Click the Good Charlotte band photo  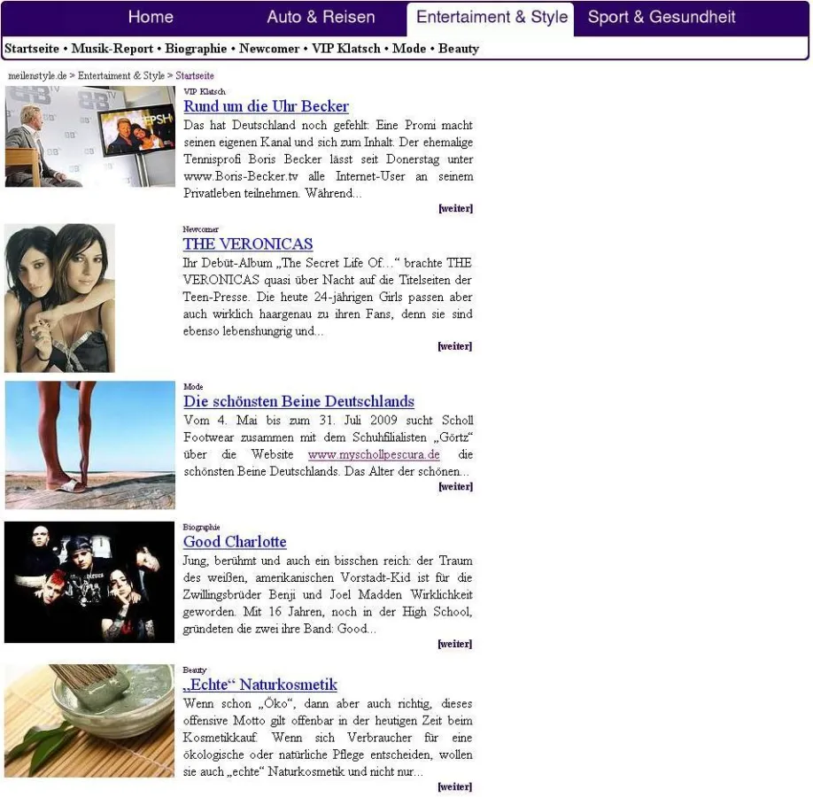(89, 581)
